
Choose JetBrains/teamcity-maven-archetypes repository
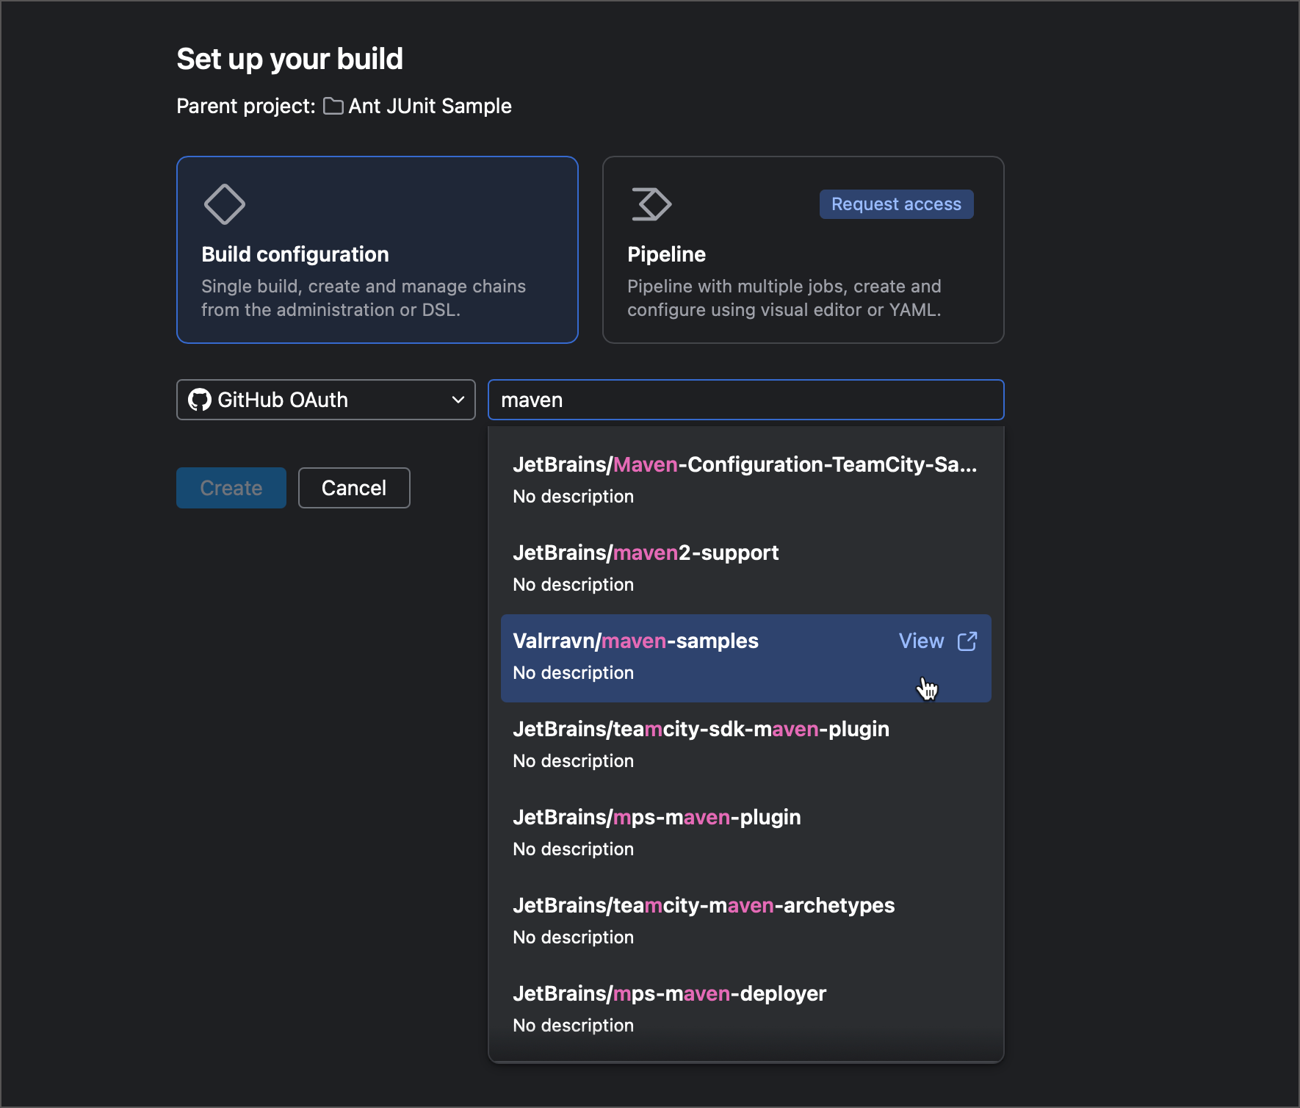click(746, 921)
